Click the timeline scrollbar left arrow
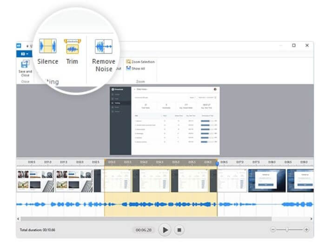 click(x=19, y=218)
